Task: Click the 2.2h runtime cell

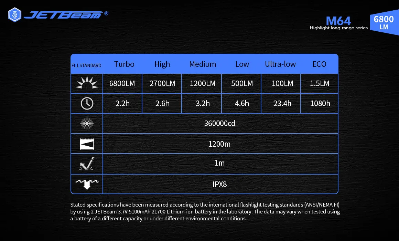Action: click(123, 103)
